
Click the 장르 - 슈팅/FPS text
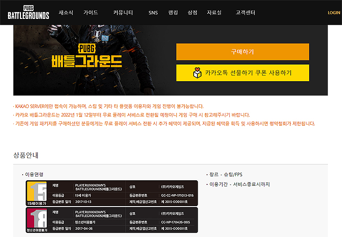(226, 175)
